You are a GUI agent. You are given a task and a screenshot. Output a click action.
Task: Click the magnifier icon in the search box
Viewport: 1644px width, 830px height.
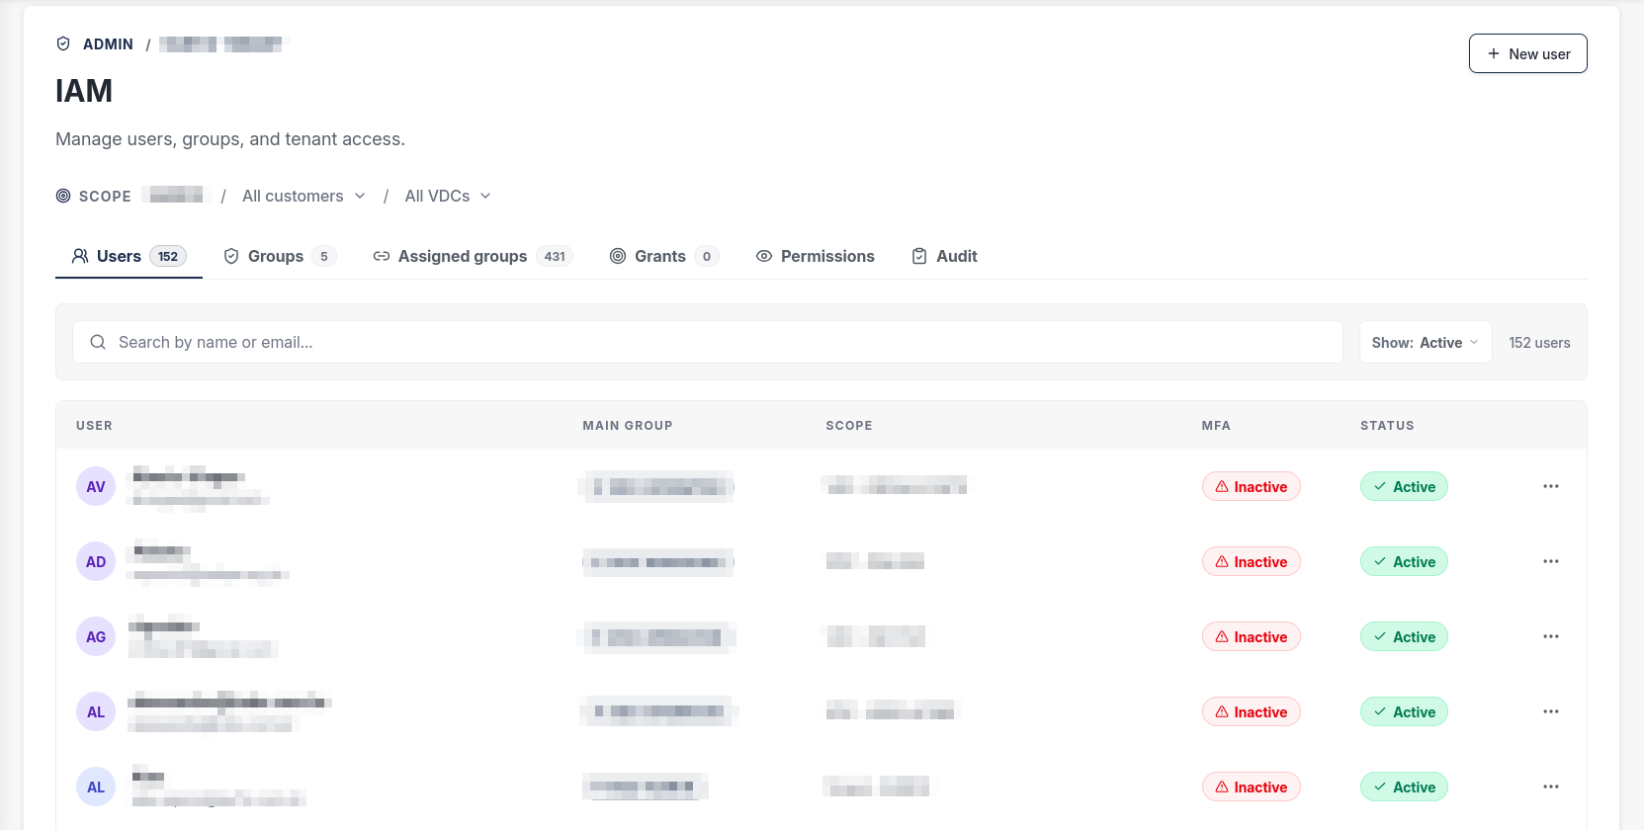[98, 342]
